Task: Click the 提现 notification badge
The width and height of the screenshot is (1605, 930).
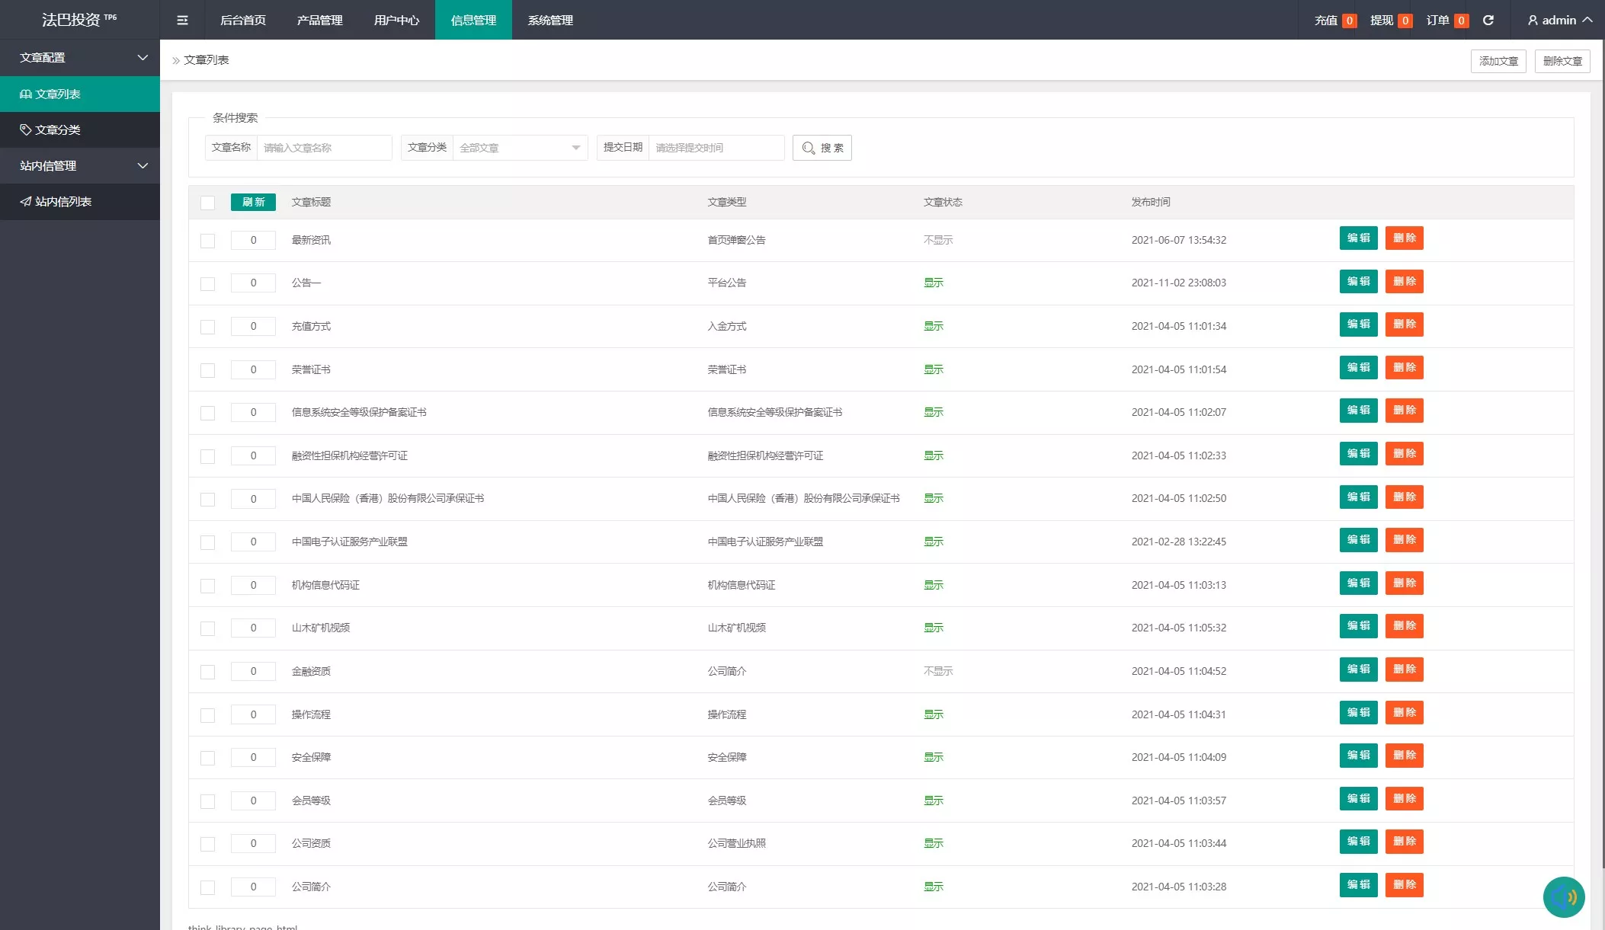Action: coord(1405,21)
